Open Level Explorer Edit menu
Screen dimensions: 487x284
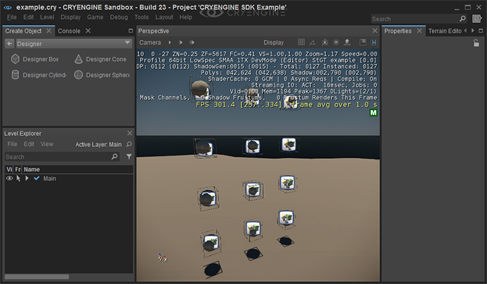(29, 144)
